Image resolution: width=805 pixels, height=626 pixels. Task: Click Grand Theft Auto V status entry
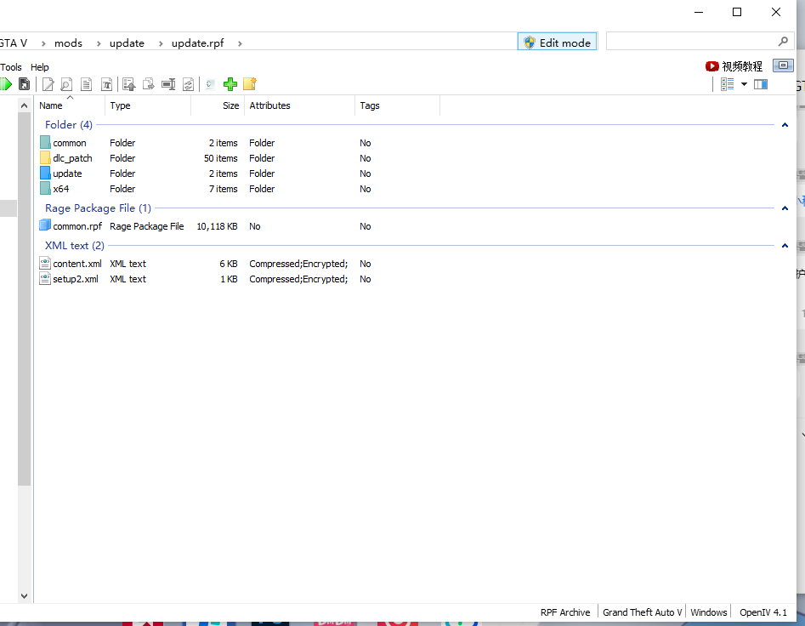(x=643, y=612)
